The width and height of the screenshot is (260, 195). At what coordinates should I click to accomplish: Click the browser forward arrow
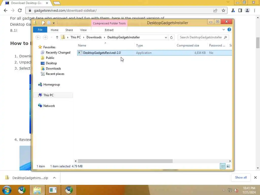point(13,10)
